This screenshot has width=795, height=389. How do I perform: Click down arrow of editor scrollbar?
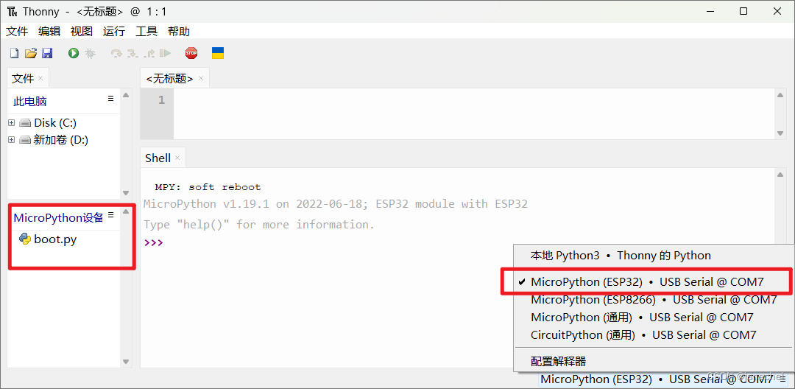(781, 133)
